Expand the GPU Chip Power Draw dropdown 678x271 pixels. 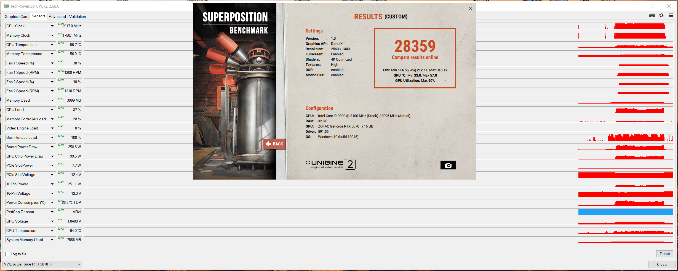pos(52,156)
